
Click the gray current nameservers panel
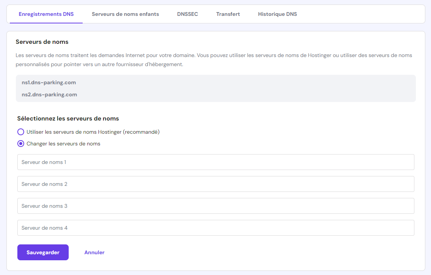pos(215,88)
